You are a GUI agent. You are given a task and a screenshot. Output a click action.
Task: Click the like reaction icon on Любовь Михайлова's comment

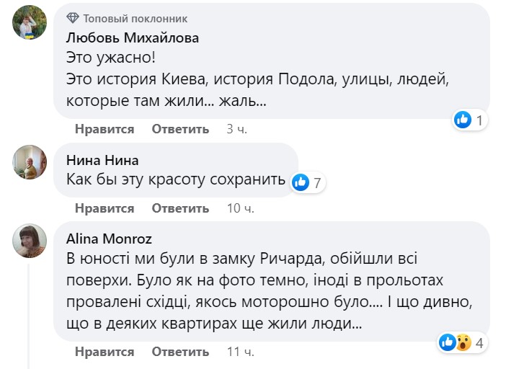tap(463, 120)
